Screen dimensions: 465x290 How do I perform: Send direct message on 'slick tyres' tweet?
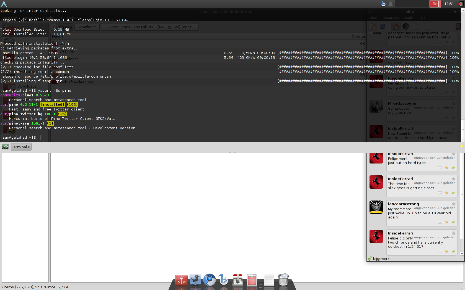tap(440, 193)
